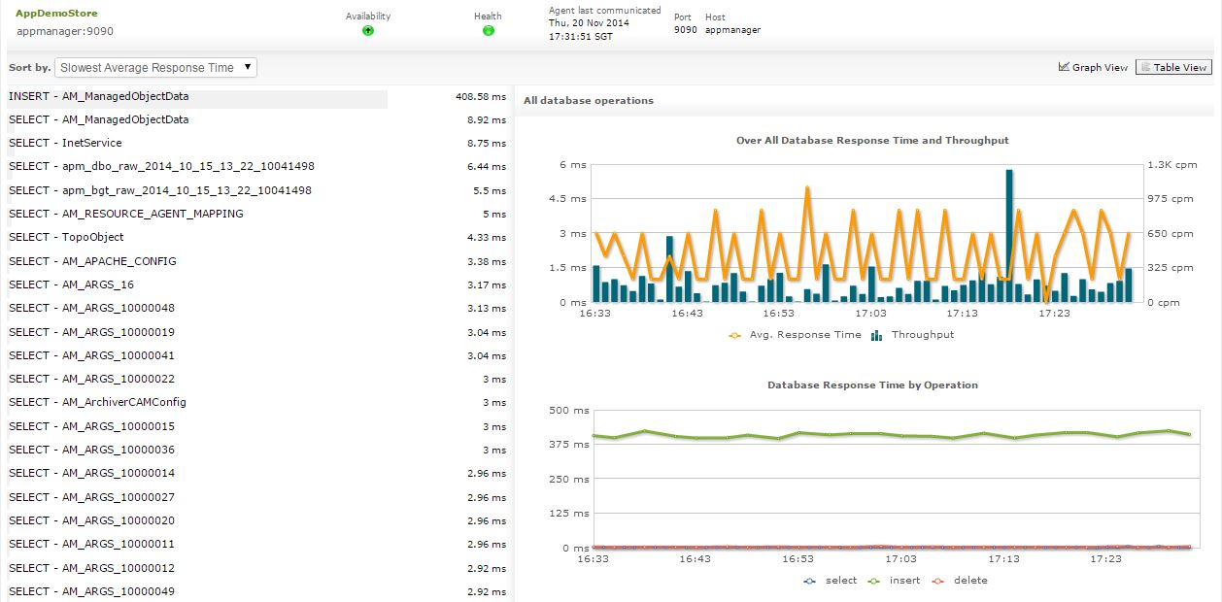Open the Sort by dropdown

pos(156,68)
